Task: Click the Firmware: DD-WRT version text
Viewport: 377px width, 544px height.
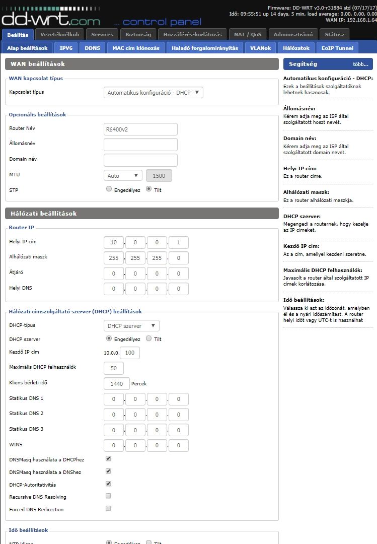Action: (322, 8)
